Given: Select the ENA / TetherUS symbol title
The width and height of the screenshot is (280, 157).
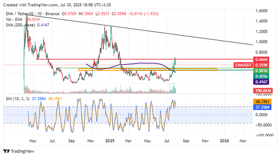Looking at the screenshot, I should click(19, 14).
